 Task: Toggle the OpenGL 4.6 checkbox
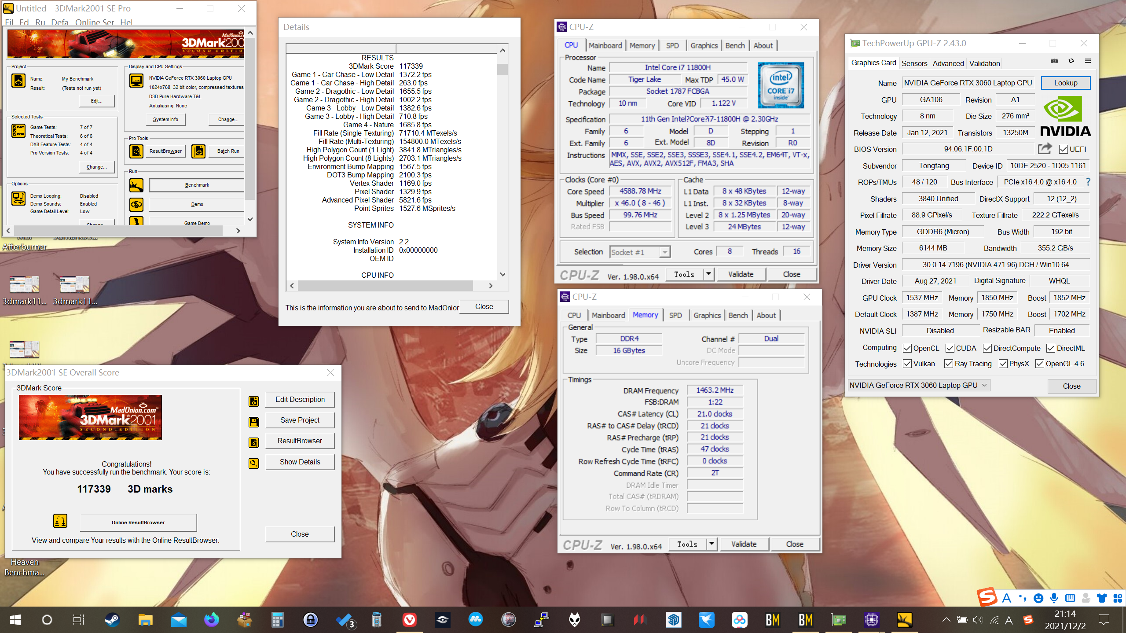(x=1039, y=364)
